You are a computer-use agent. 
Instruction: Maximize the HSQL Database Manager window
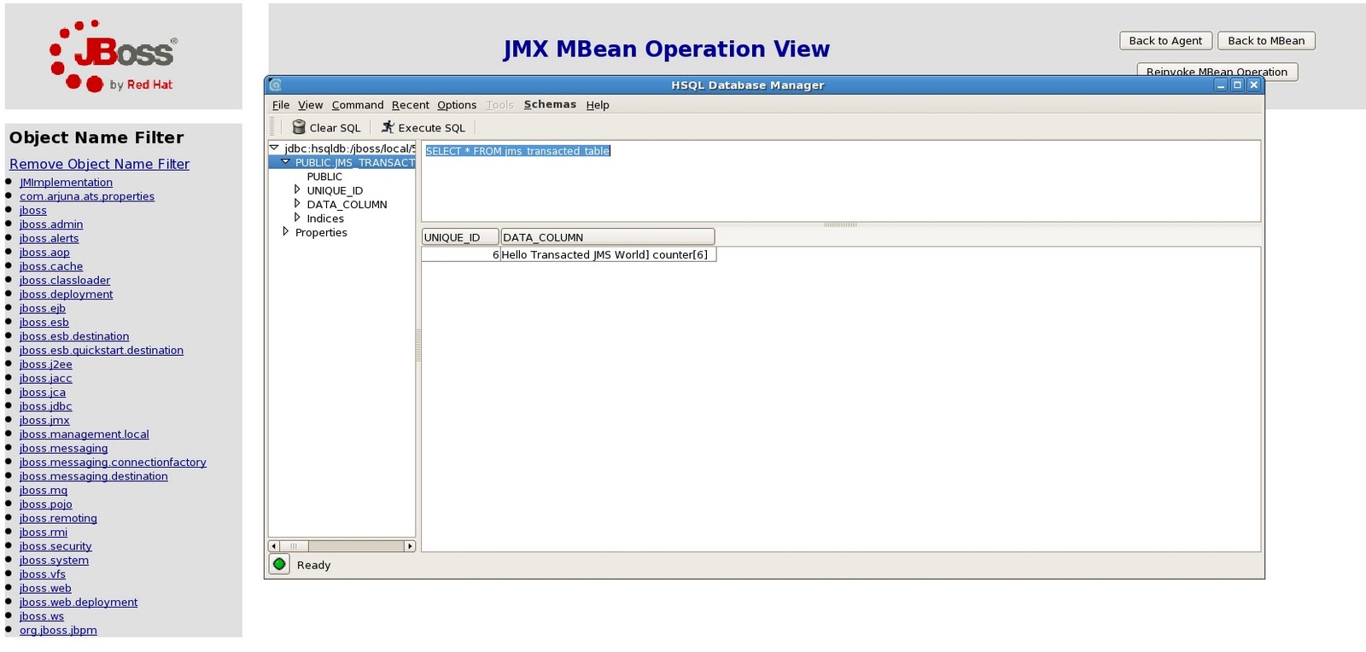click(x=1237, y=84)
